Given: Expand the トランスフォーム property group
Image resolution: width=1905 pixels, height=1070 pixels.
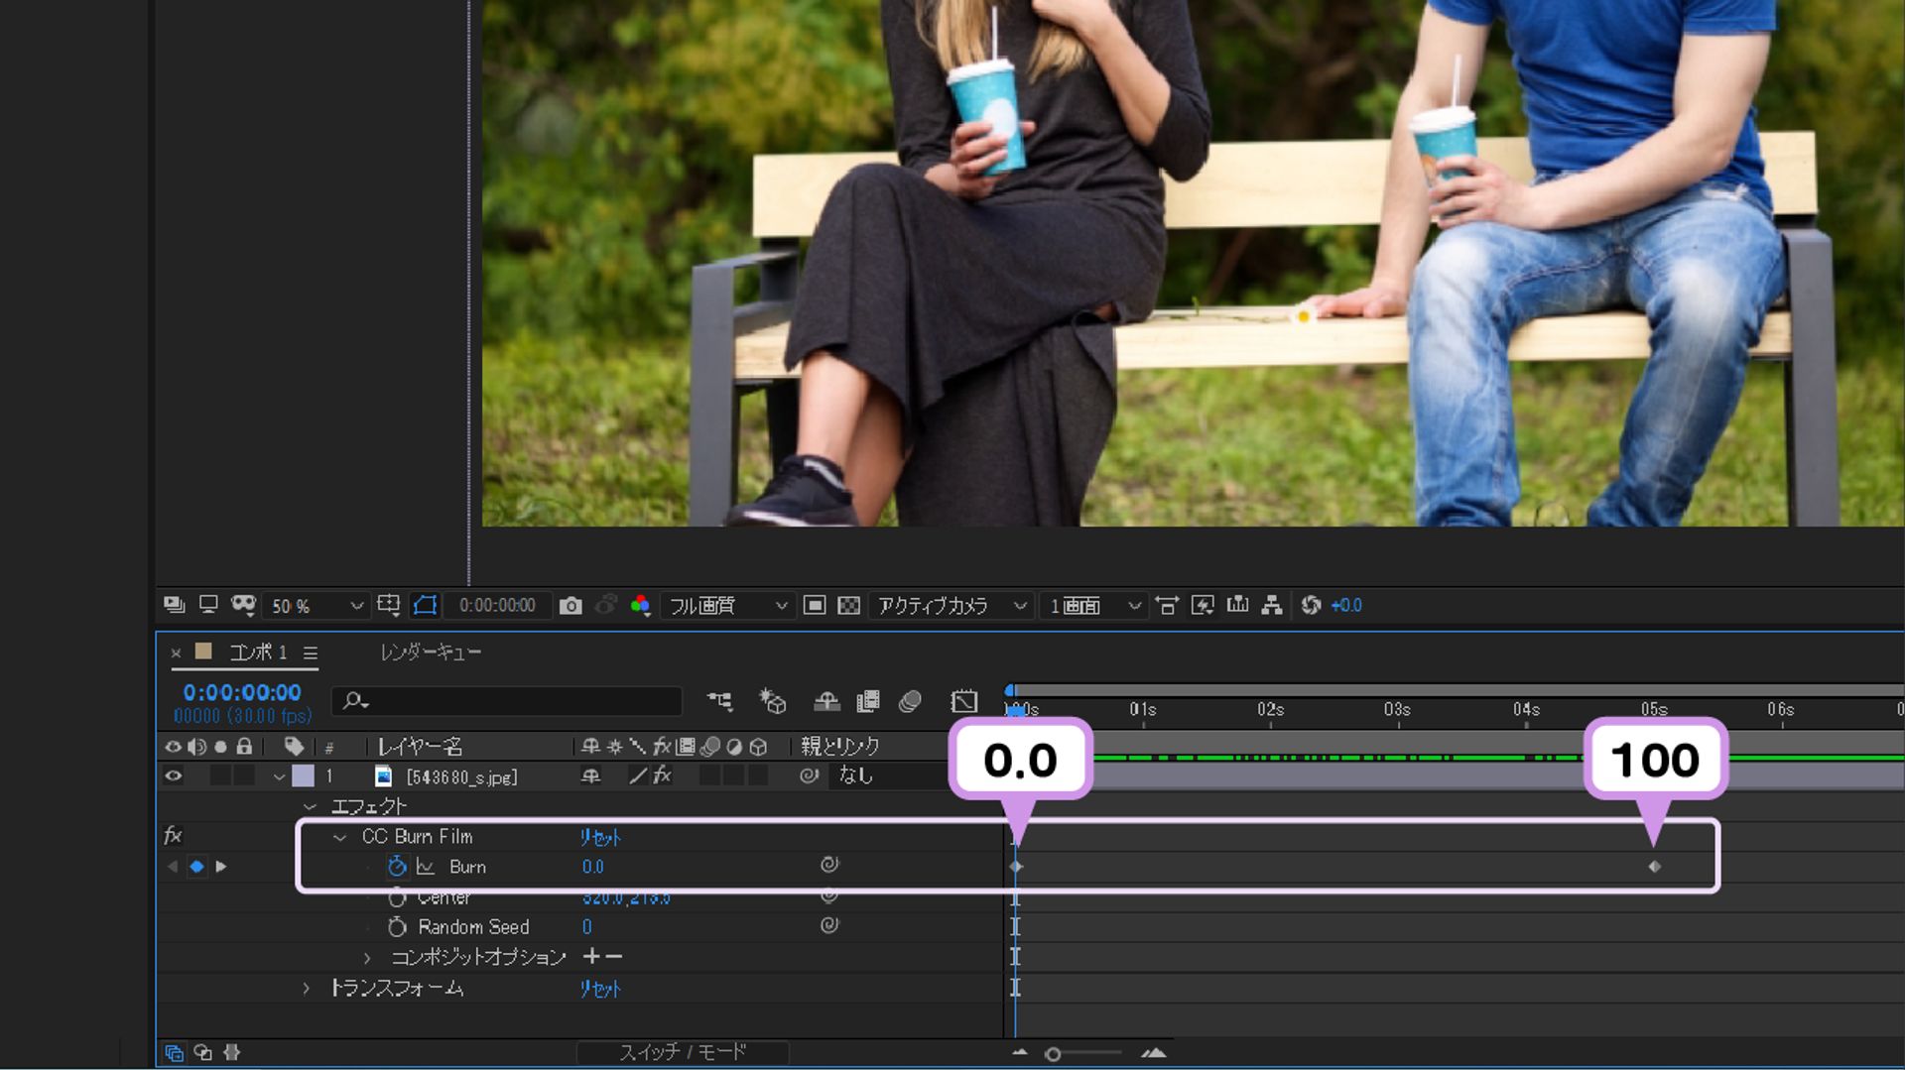Looking at the screenshot, I should click(x=306, y=988).
